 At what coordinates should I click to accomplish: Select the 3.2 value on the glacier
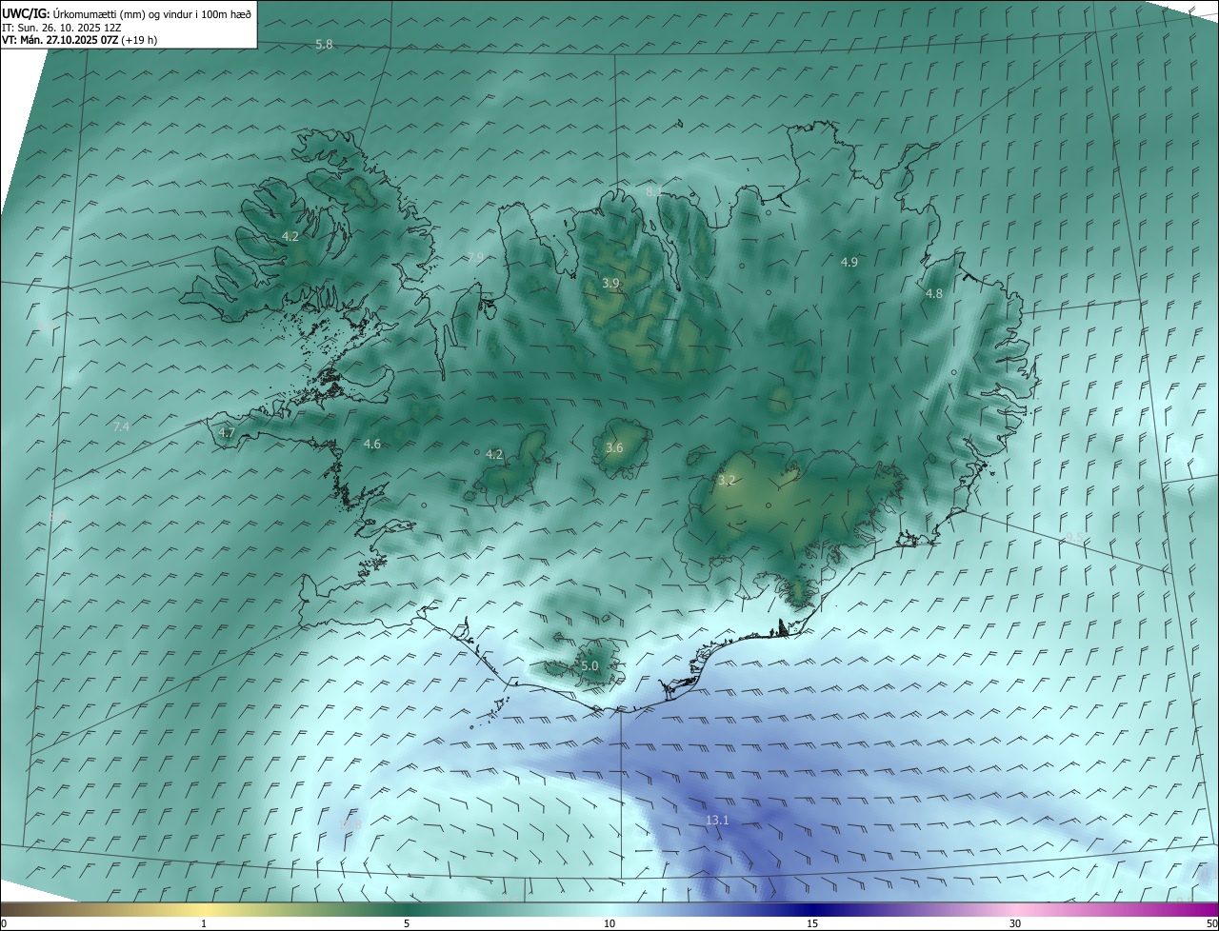coord(727,481)
